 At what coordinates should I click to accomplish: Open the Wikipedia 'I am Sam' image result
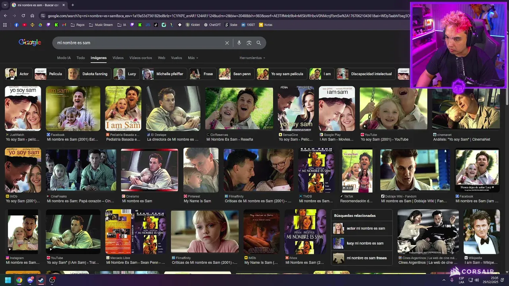click(482, 232)
